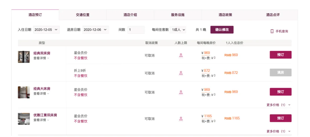View the 优雅江景双床房 room photo
The width and height of the screenshot is (310, 137).
tap(24, 119)
